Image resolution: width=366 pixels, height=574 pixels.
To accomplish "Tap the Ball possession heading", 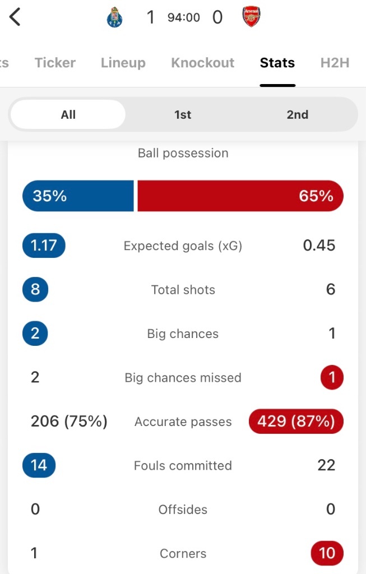I will (x=183, y=153).
